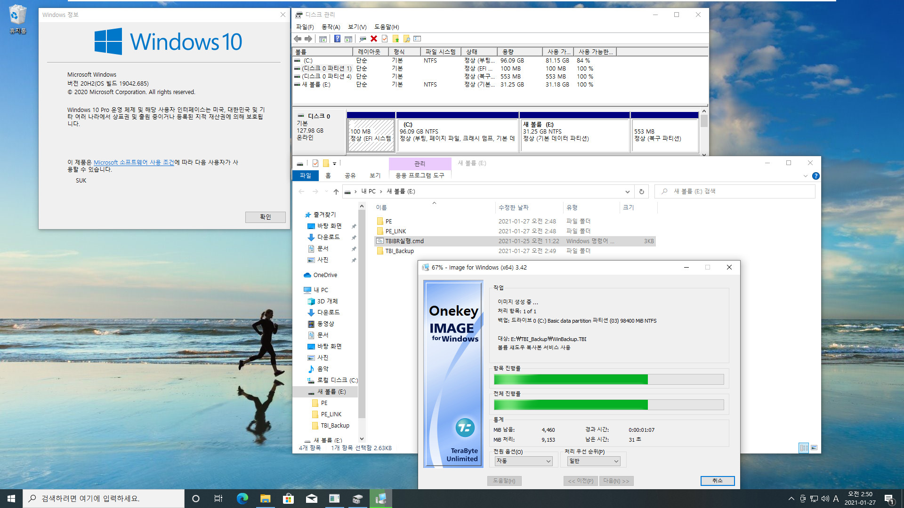Open the 응용 프로그램 도구 tab

click(x=420, y=175)
